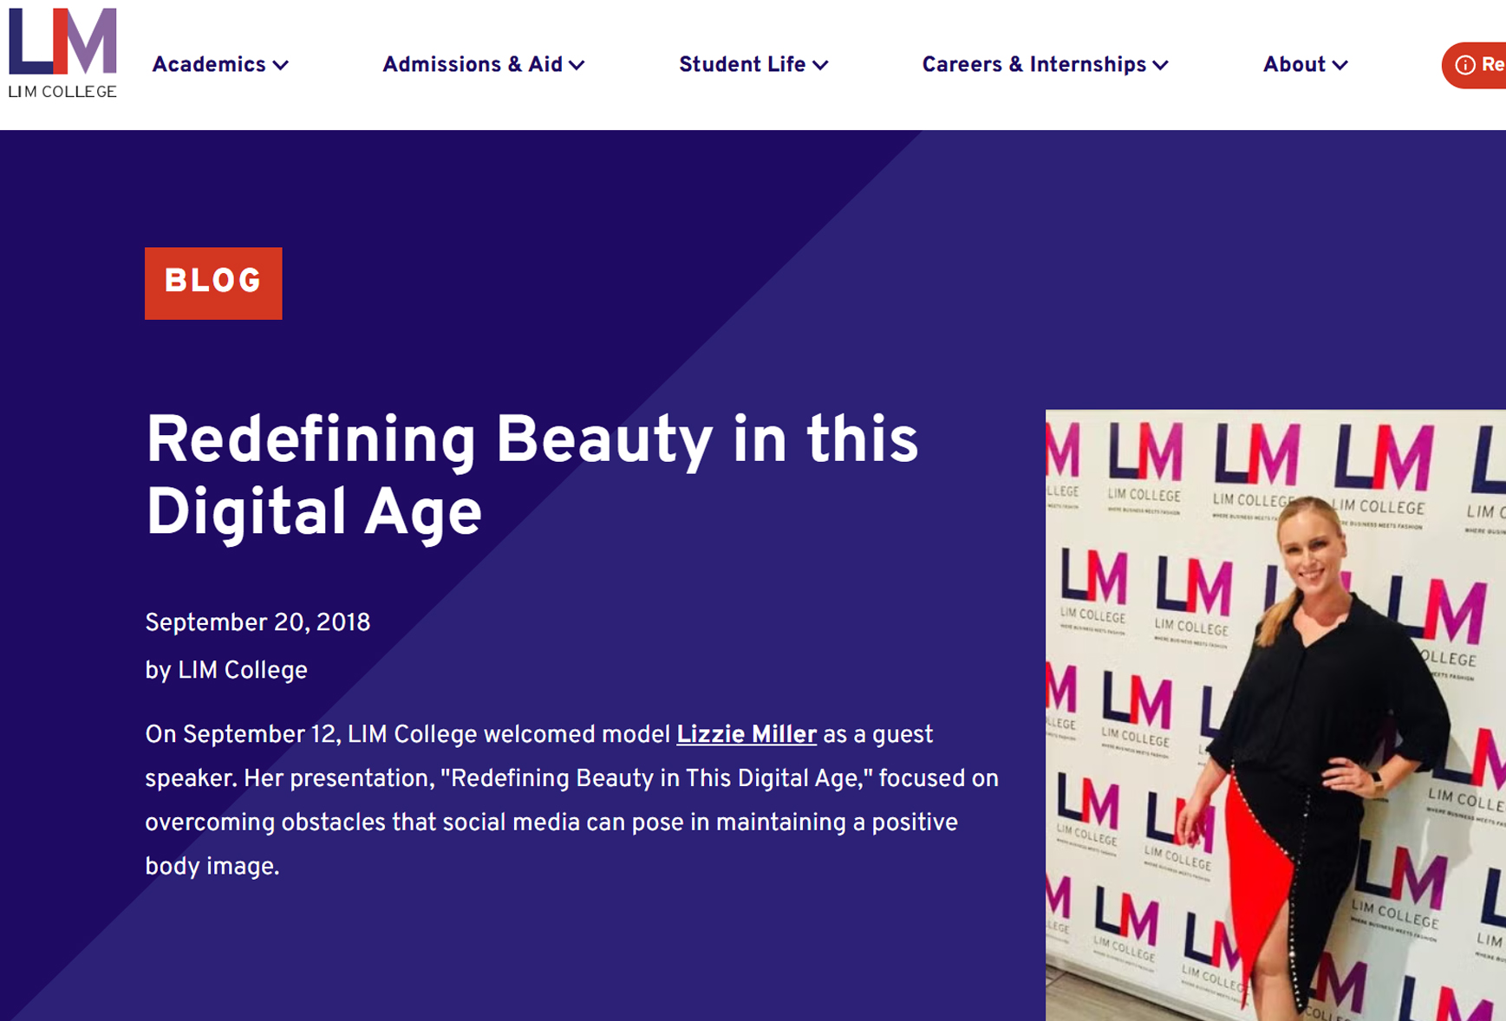Open the Admissions & Aid menu label
Image resolution: width=1506 pixels, height=1021 pixels.
click(472, 65)
